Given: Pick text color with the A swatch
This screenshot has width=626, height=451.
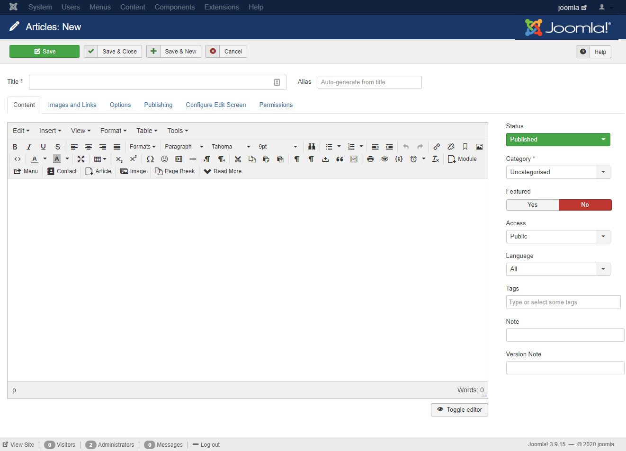Looking at the screenshot, I should (35, 159).
